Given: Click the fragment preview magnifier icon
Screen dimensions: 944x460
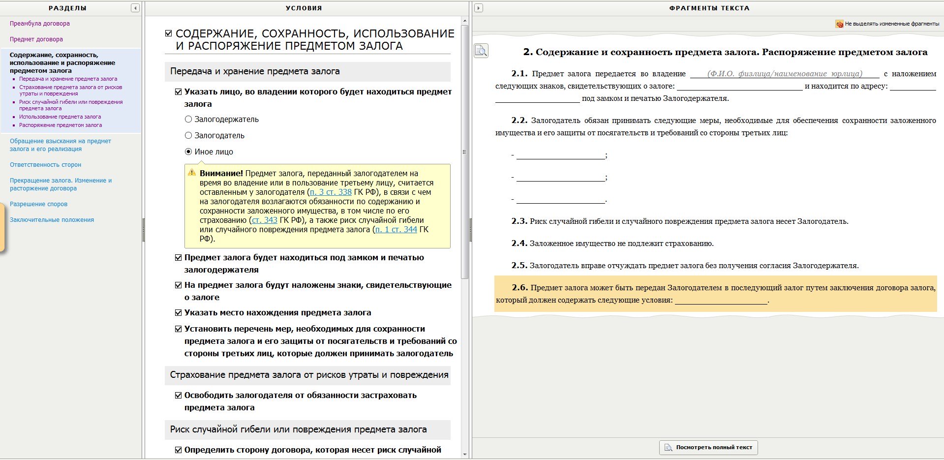Looking at the screenshot, I should pos(481,50).
